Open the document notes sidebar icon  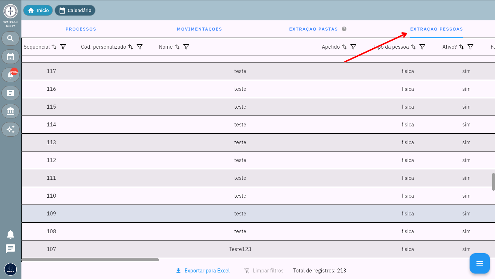[11, 93]
